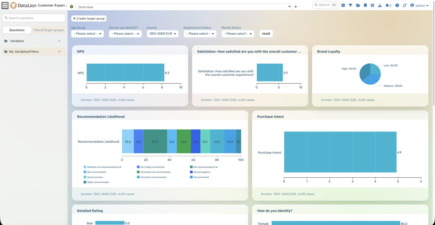The height and width of the screenshot is (225, 435).
Task: Open dashboard settings gear
Action: tap(72, 7)
